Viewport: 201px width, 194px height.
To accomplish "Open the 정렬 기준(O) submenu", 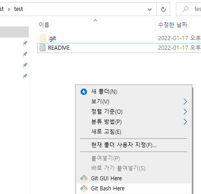I will [x=134, y=112].
